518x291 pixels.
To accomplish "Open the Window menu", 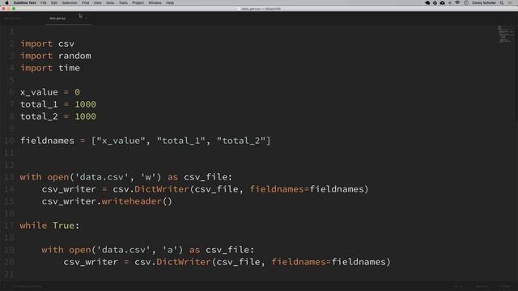I will 155,2.
